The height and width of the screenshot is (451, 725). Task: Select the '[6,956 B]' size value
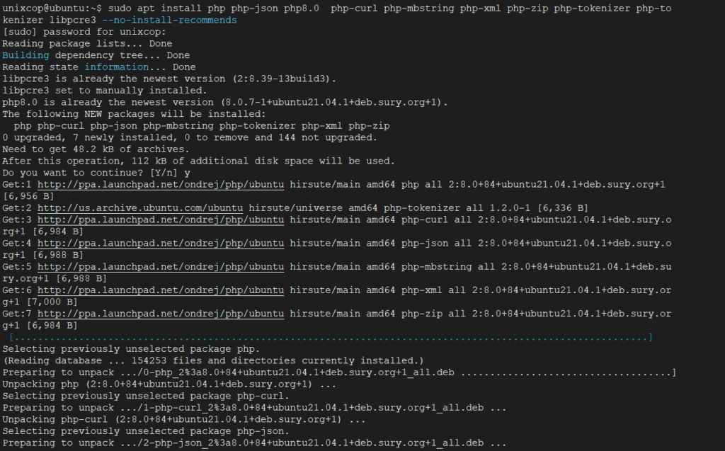28,196
